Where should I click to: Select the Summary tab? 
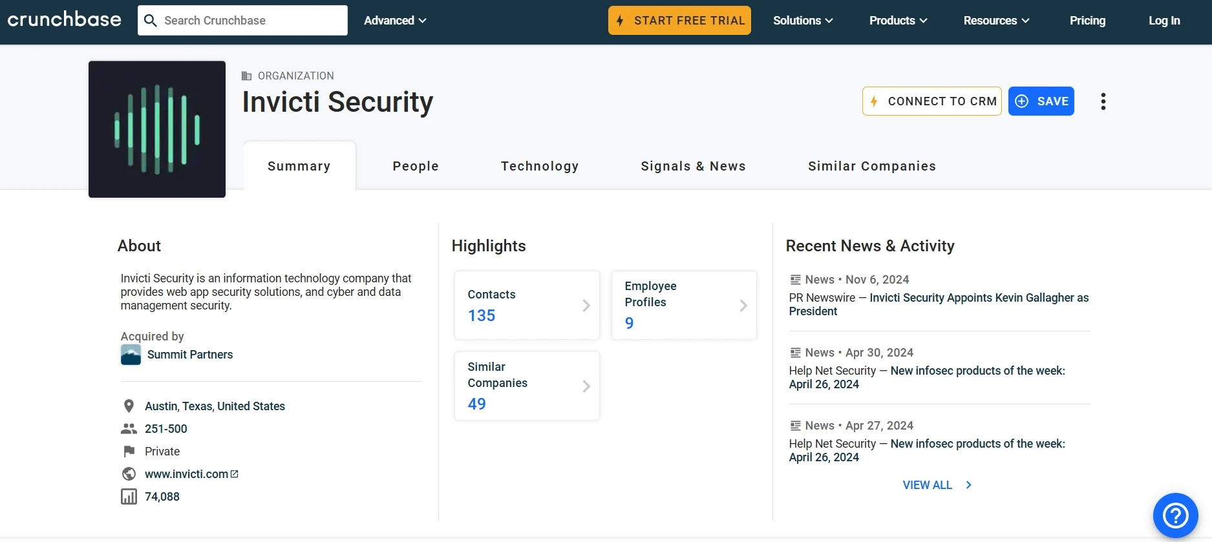tap(299, 166)
